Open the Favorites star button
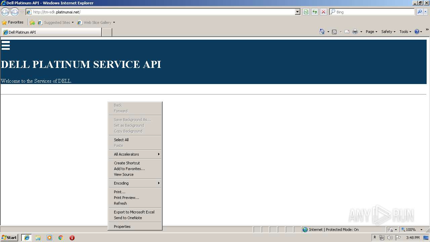 tap(13, 23)
